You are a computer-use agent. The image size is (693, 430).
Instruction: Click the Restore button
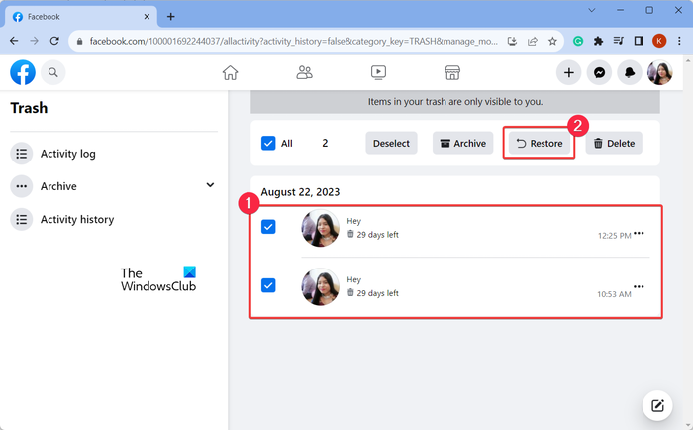coord(540,143)
